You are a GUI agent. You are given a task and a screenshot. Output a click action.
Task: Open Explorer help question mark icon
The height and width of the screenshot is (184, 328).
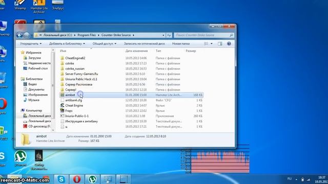pyautogui.click(x=229, y=43)
